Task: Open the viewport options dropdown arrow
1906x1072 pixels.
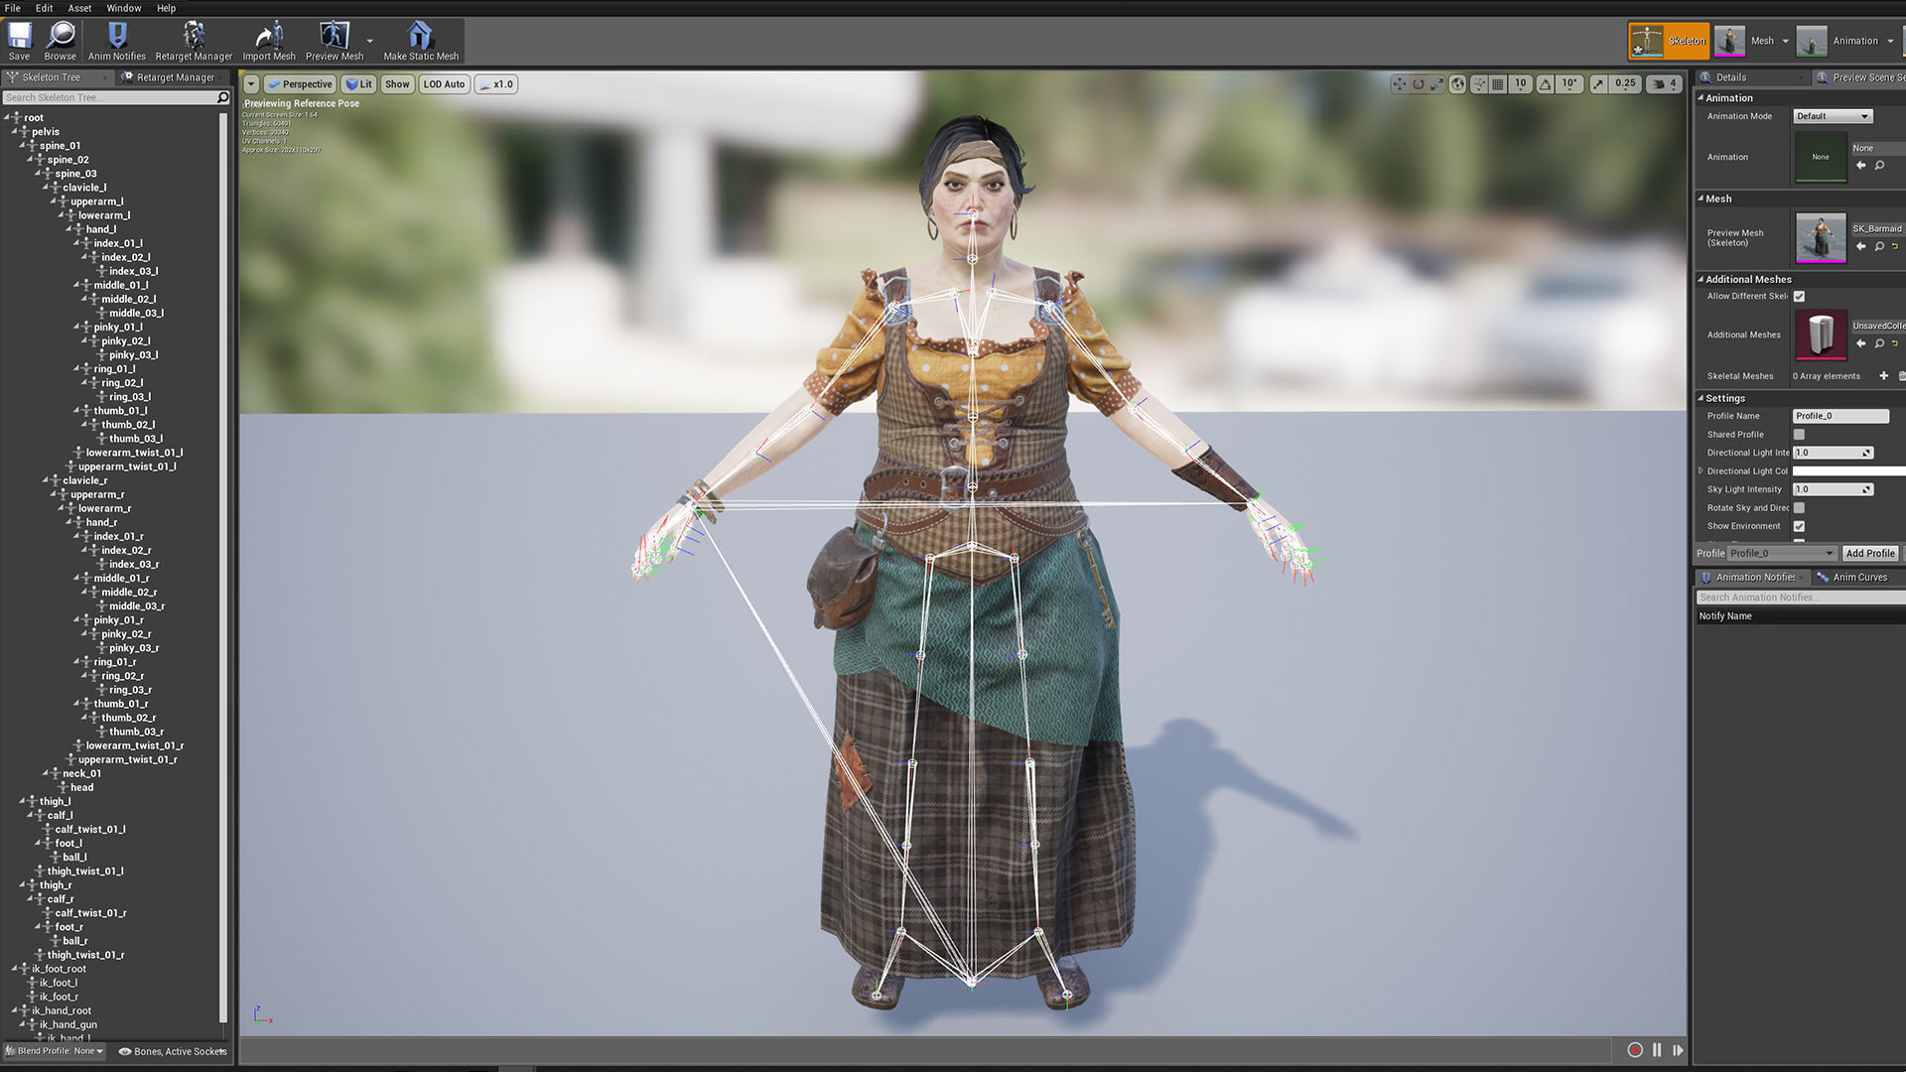Action: pyautogui.click(x=251, y=84)
